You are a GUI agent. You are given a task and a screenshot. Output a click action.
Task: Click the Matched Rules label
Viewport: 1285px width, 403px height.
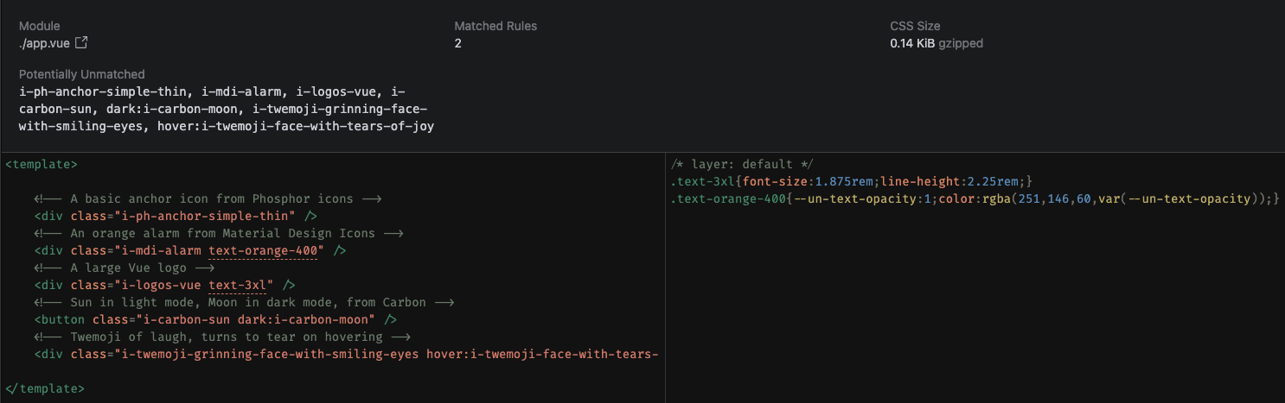pos(495,26)
